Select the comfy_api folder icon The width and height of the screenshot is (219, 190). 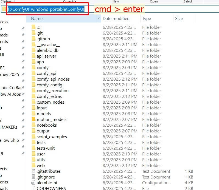(33, 73)
